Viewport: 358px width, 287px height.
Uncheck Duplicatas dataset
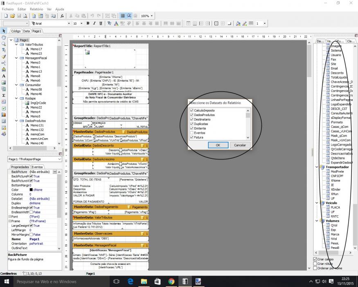click(x=192, y=124)
